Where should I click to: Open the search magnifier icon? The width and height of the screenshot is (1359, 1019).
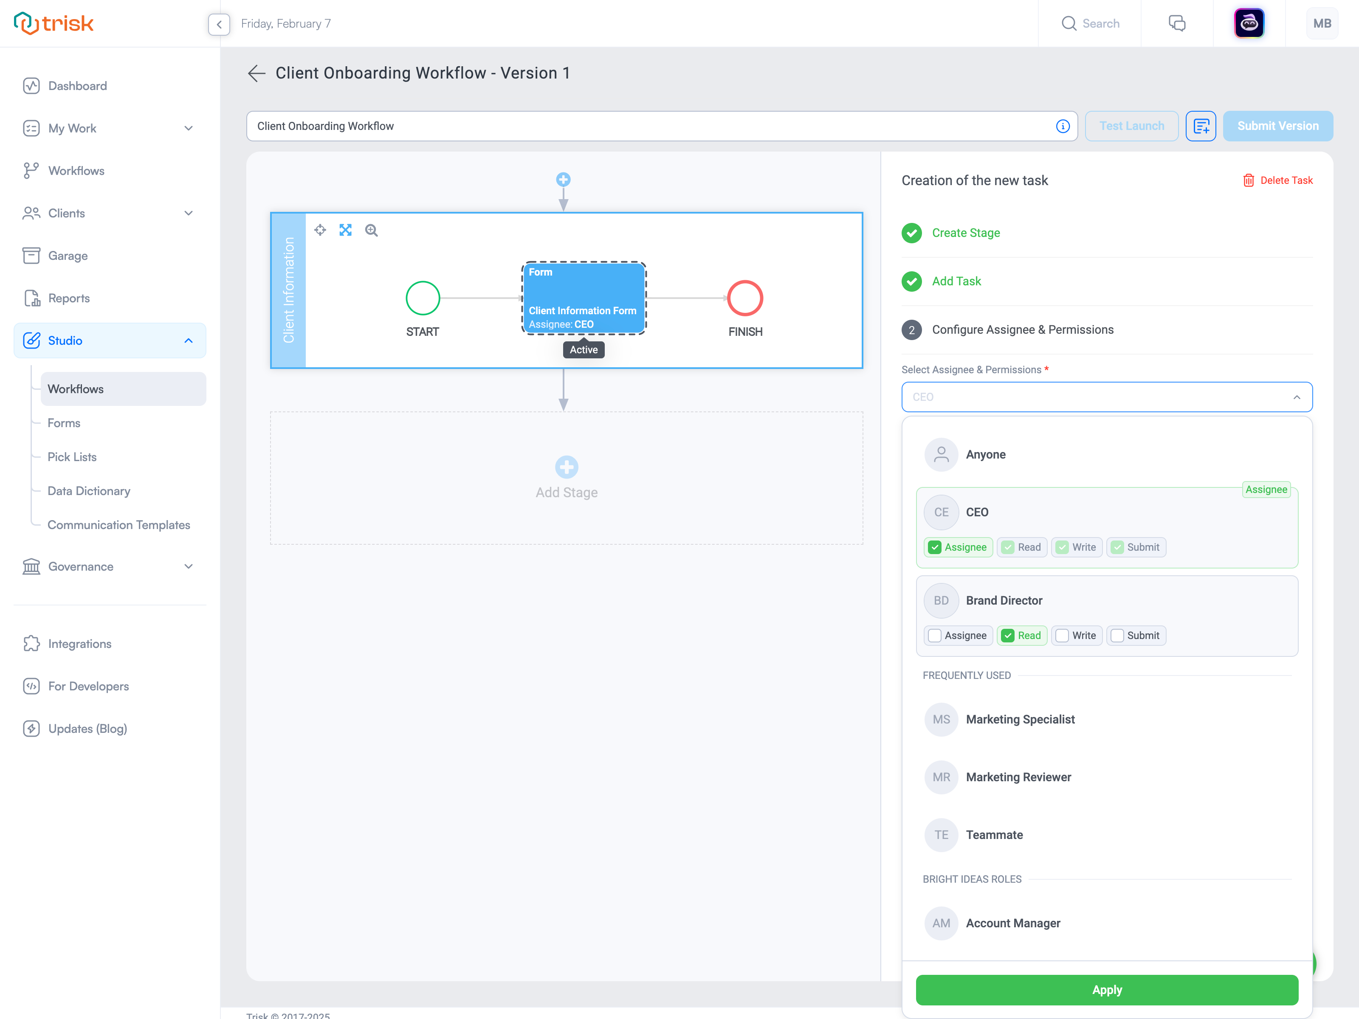1069,23
